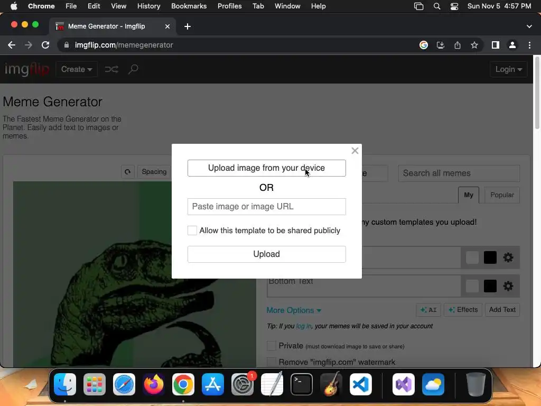This screenshot has width=541, height=406.
Task: Close the upload dialog with the X
Action: pyautogui.click(x=355, y=151)
